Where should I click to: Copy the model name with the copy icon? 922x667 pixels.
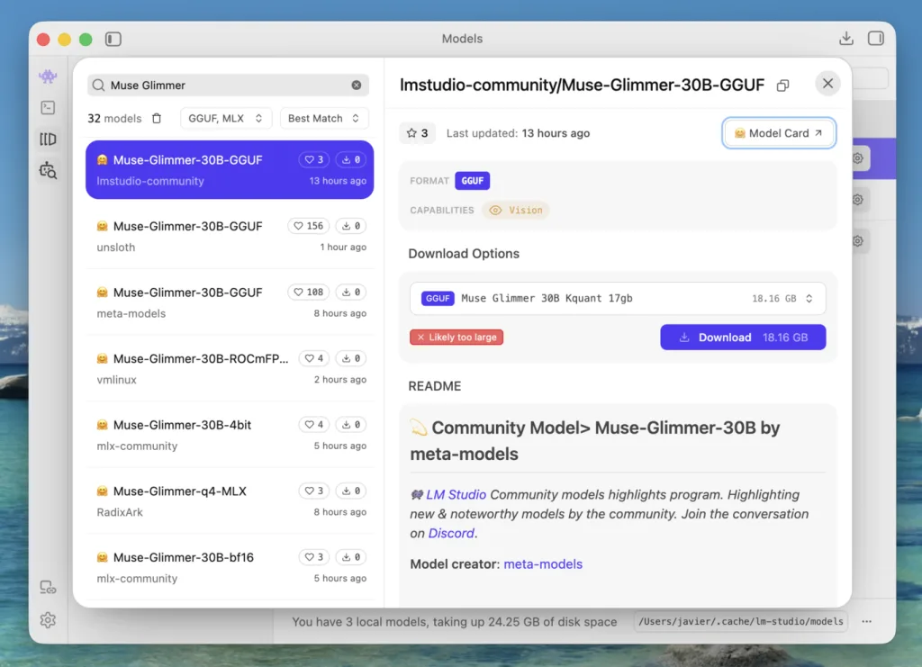782,86
